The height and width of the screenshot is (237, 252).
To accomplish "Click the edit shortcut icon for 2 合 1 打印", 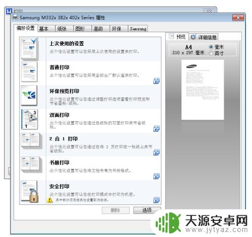I will (x=156, y=152).
